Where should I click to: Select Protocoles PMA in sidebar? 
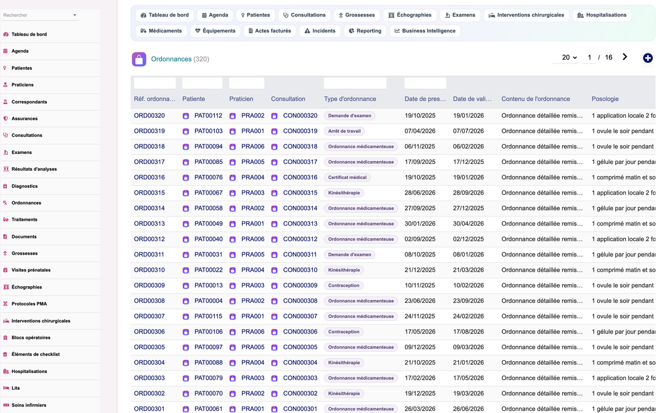pos(50,304)
